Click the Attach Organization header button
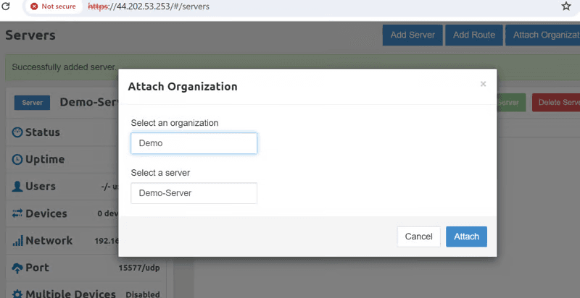Image resolution: width=580 pixels, height=298 pixels. tap(544, 35)
